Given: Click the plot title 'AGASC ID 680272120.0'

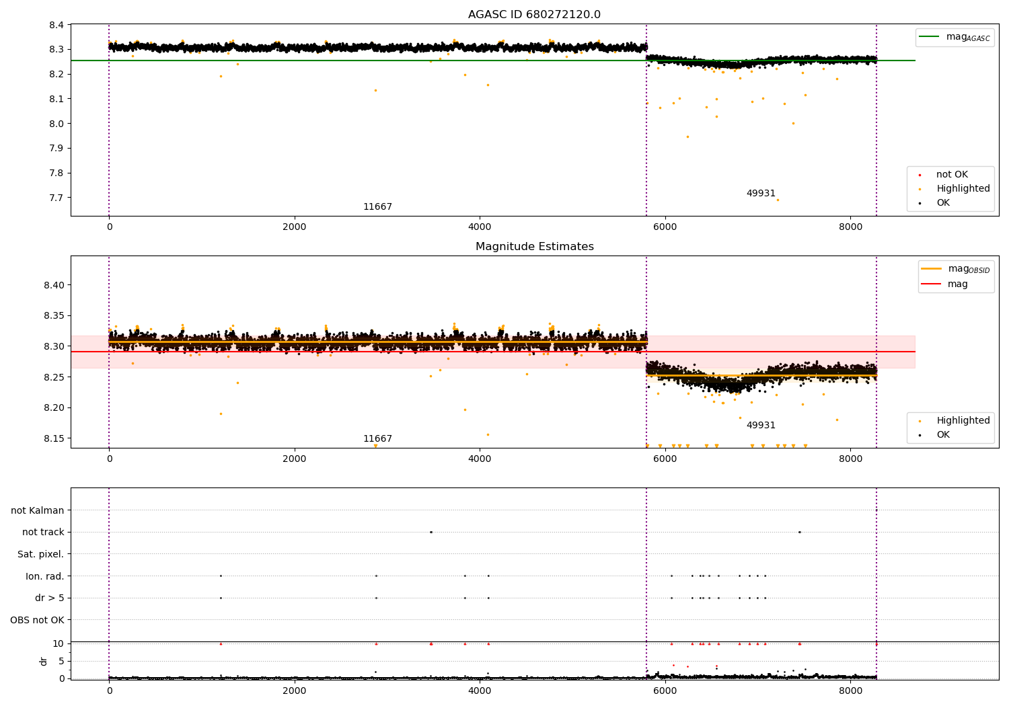Looking at the screenshot, I should click(x=534, y=14).
